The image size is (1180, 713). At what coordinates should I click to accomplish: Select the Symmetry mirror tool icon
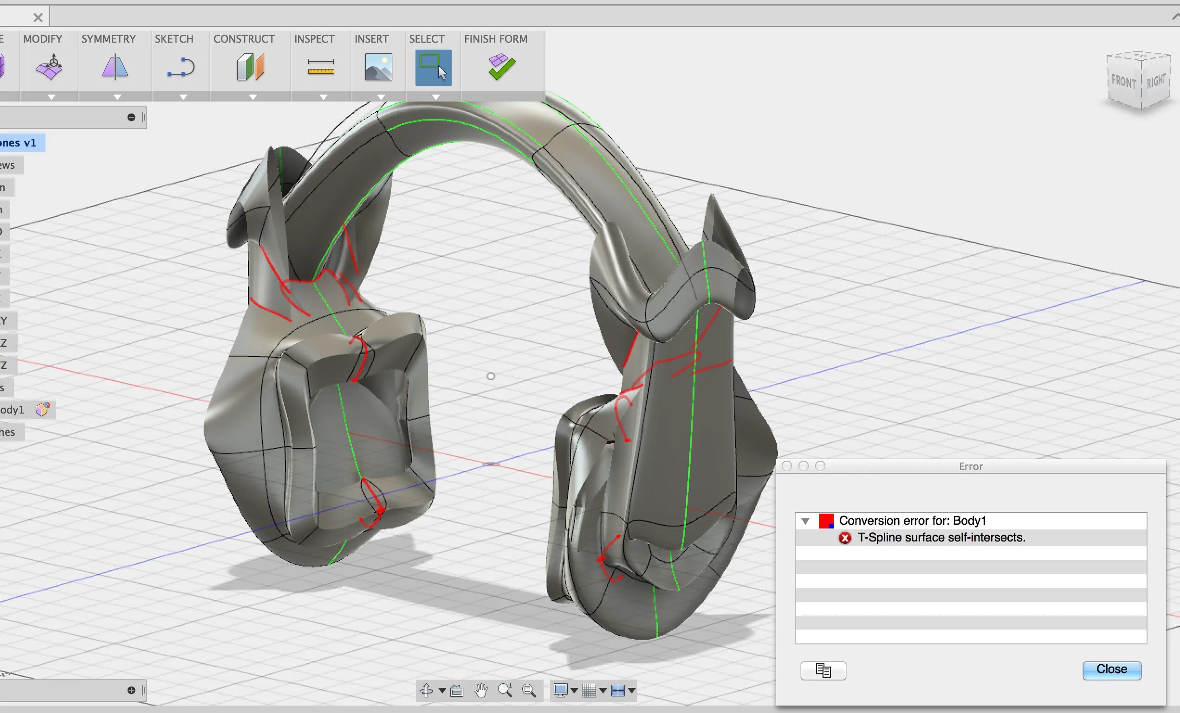[x=115, y=67]
